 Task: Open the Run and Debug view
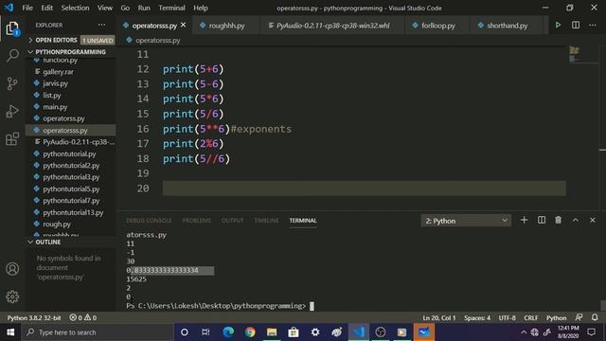pyautogui.click(x=12, y=112)
